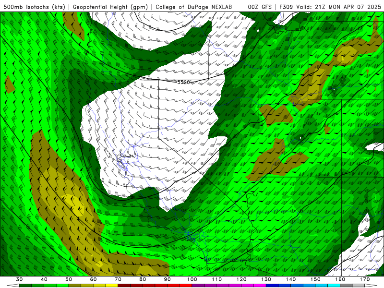Viewport: 384px width, 288px height.
Task: Pick the dark maroon 70-75 kt swatch
Action: click(x=124, y=286)
